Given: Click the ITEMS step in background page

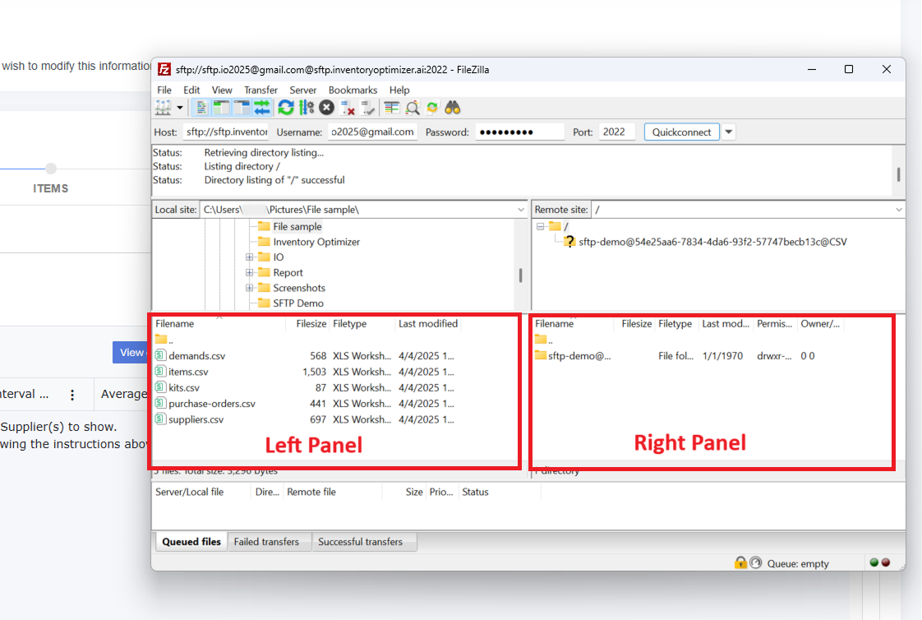Looking at the screenshot, I should [x=51, y=188].
